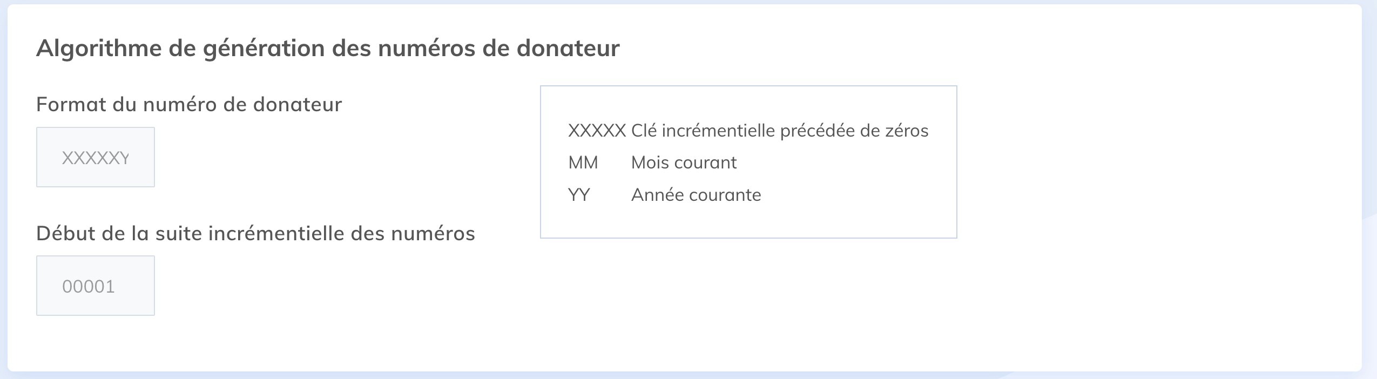The image size is (1377, 379).
Task: Click the MM code in the legend
Action: tap(583, 162)
